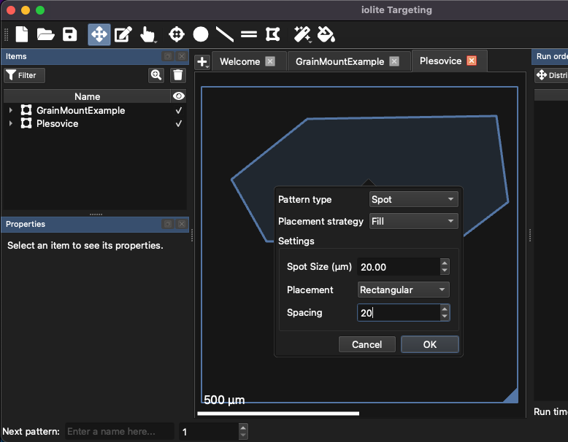This screenshot has height=442, width=568.
Task: Select Plesovice in Items list
Action: (x=57, y=124)
